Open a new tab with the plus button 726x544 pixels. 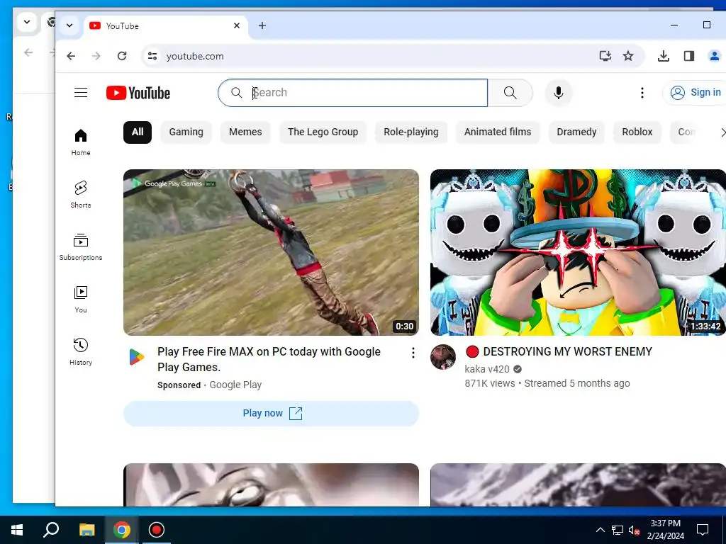point(262,25)
